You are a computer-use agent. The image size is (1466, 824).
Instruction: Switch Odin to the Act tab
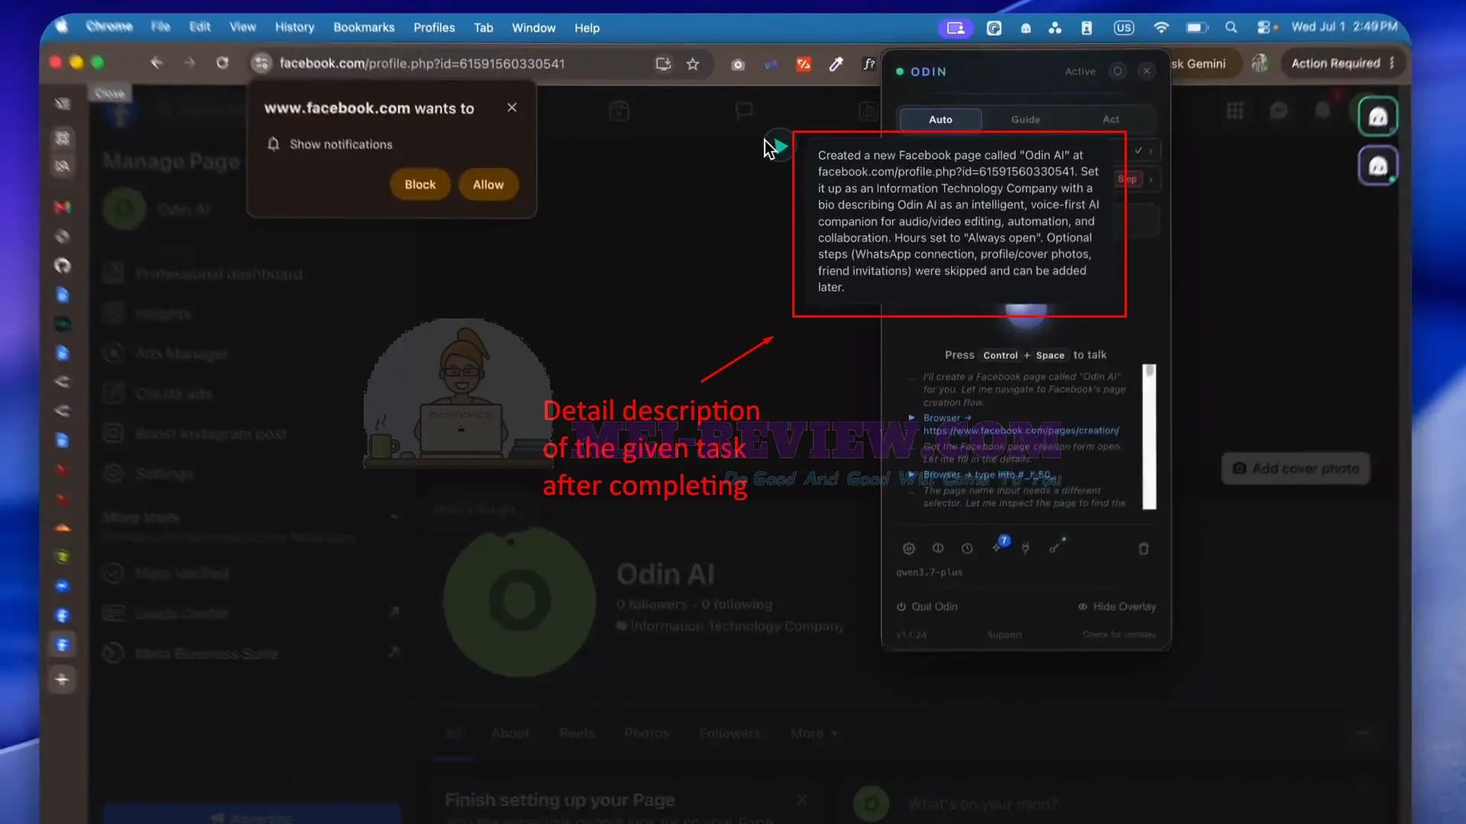tap(1111, 119)
